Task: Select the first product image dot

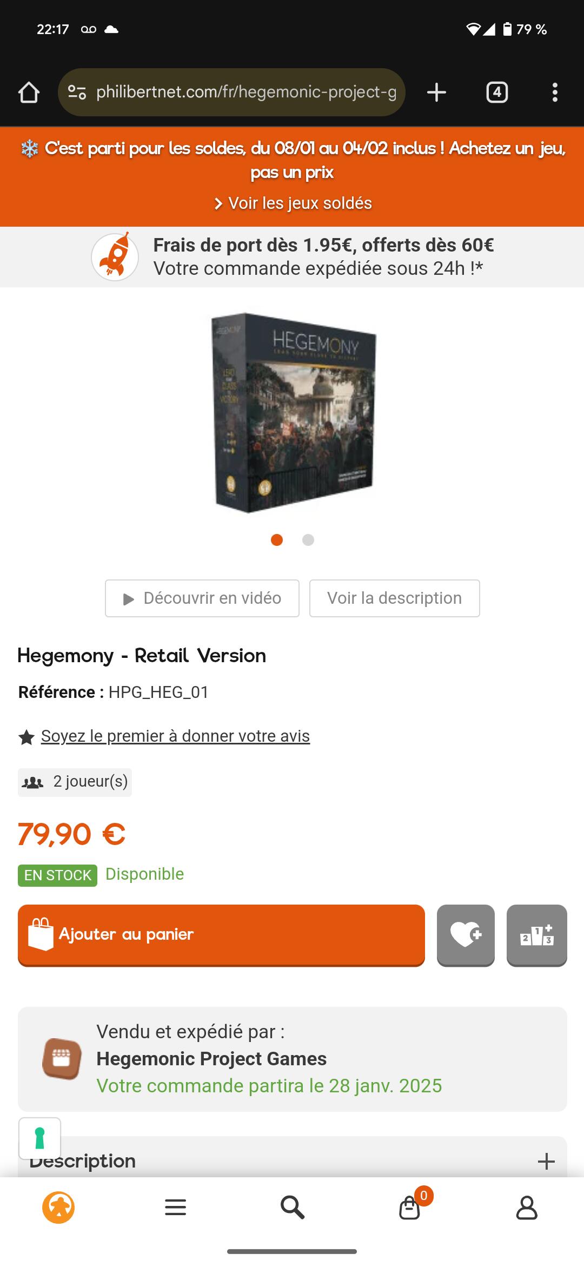Action: (x=277, y=540)
